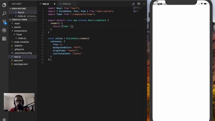Click the render() method line
Viewport: 215px width, 121px height.
point(56,23)
